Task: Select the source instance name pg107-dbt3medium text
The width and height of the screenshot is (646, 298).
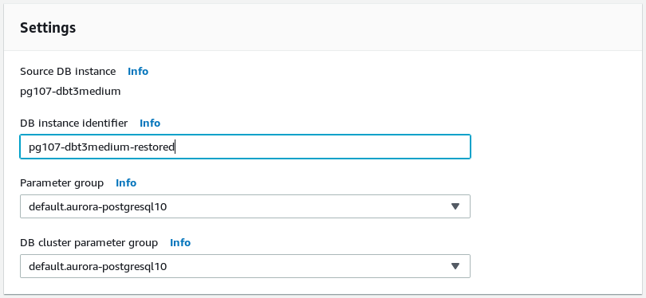Action: (70, 92)
